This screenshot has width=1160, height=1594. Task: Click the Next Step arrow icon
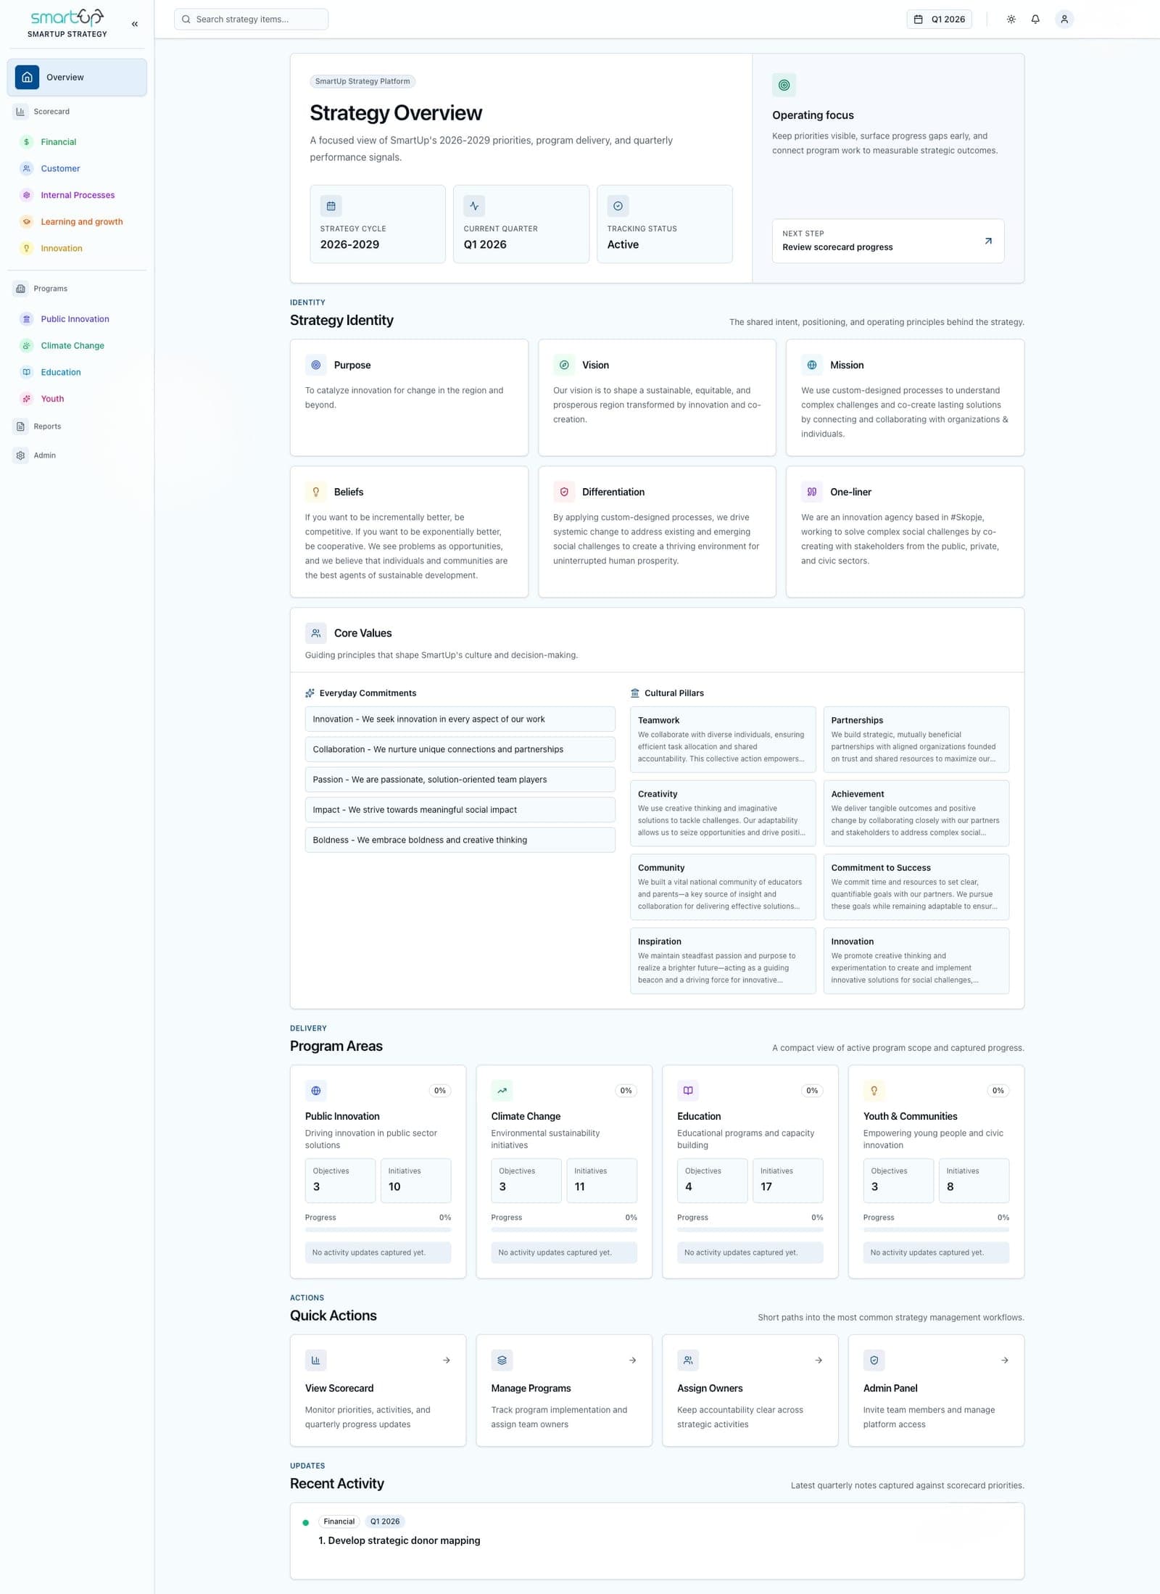coord(988,241)
